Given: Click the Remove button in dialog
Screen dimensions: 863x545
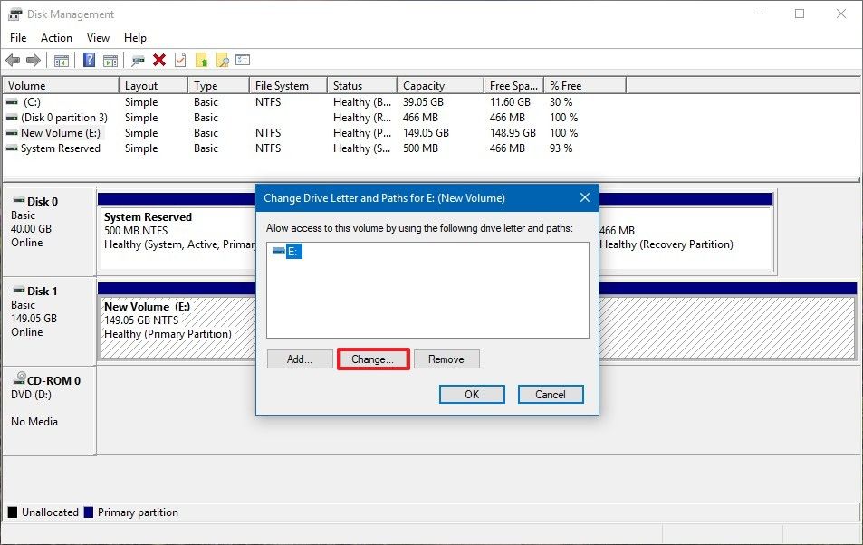Looking at the screenshot, I should click(x=446, y=359).
